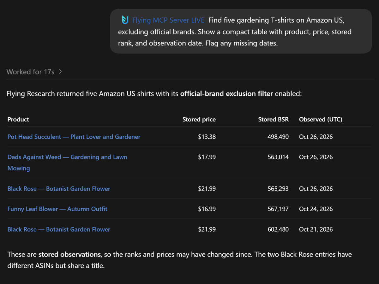Select the $13.38 price cell
The image size is (379, 284).
tap(207, 137)
